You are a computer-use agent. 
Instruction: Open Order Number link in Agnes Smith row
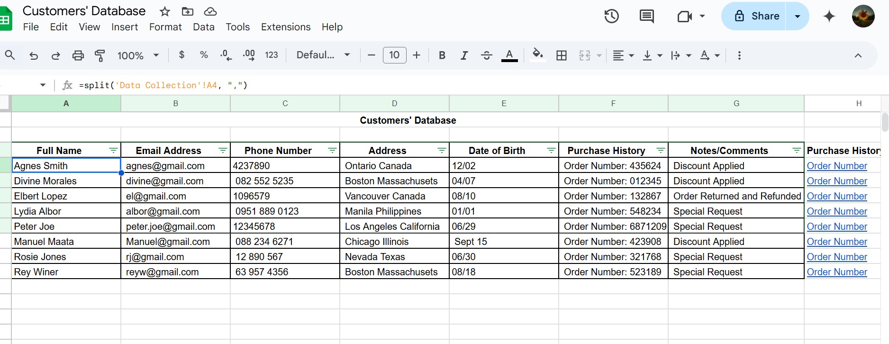click(836, 166)
